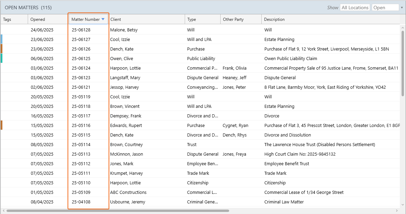Viewport: 406px width, 214px height.
Task: Open the All Locations filter dropdown
Action: [355, 8]
